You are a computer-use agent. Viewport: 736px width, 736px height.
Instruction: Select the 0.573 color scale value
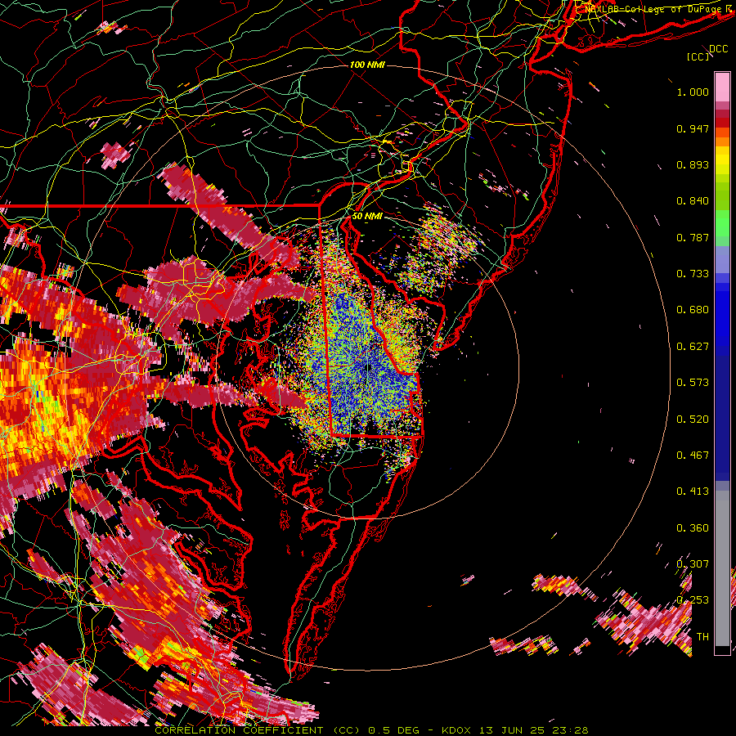click(693, 383)
